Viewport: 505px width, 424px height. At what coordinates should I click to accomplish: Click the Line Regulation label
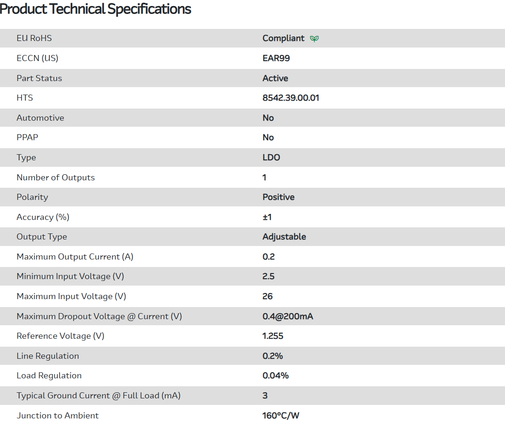tap(47, 356)
